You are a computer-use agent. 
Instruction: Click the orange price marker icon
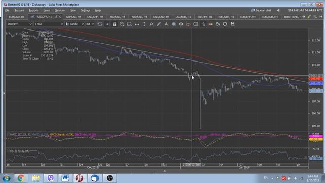[211, 24]
